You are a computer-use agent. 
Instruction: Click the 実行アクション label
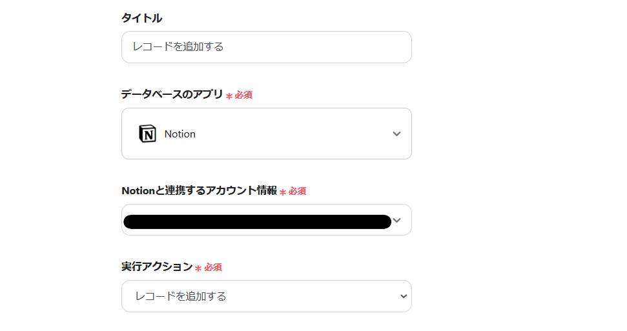(x=157, y=266)
